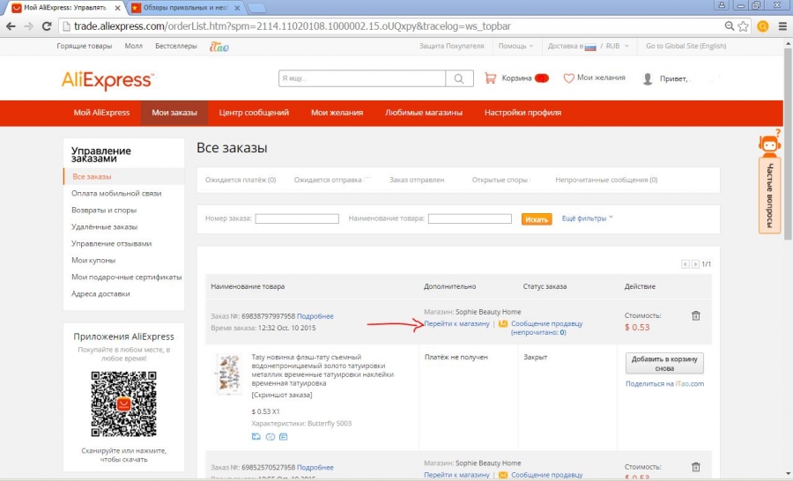Click the search magnifier button
Screen dimensions: 793x481
459,78
